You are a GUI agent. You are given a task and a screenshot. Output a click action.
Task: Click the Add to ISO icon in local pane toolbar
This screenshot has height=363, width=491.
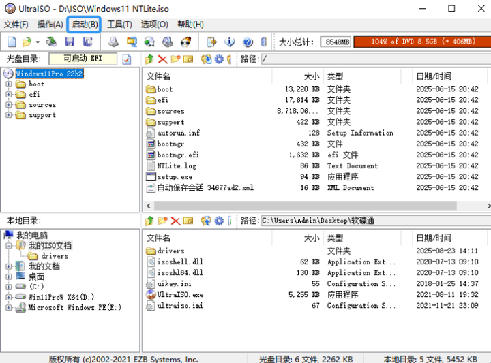(x=206, y=221)
